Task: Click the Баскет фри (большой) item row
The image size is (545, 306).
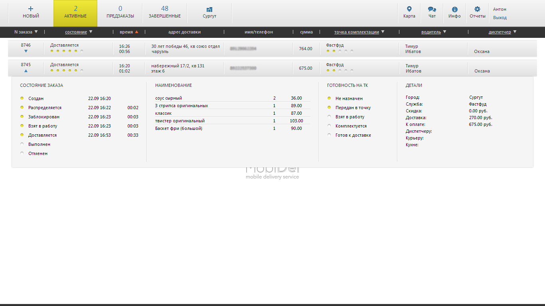Action: pyautogui.click(x=233, y=128)
